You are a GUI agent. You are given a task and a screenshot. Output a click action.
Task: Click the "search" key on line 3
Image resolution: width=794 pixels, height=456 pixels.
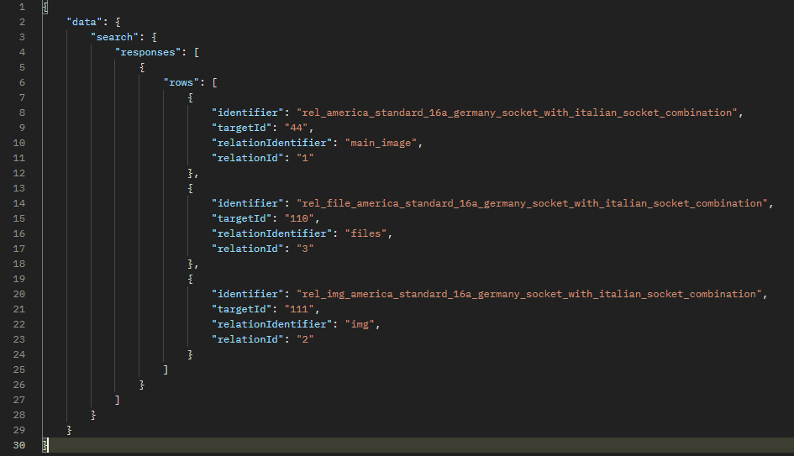click(115, 37)
